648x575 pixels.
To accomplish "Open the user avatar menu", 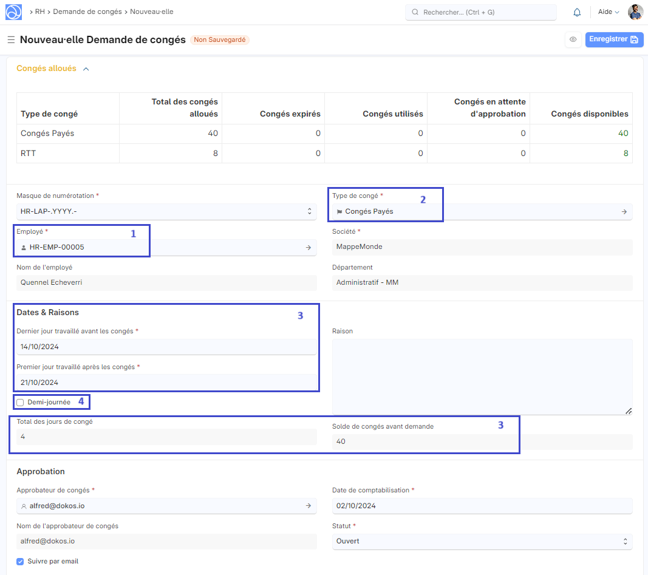I will 635,12.
